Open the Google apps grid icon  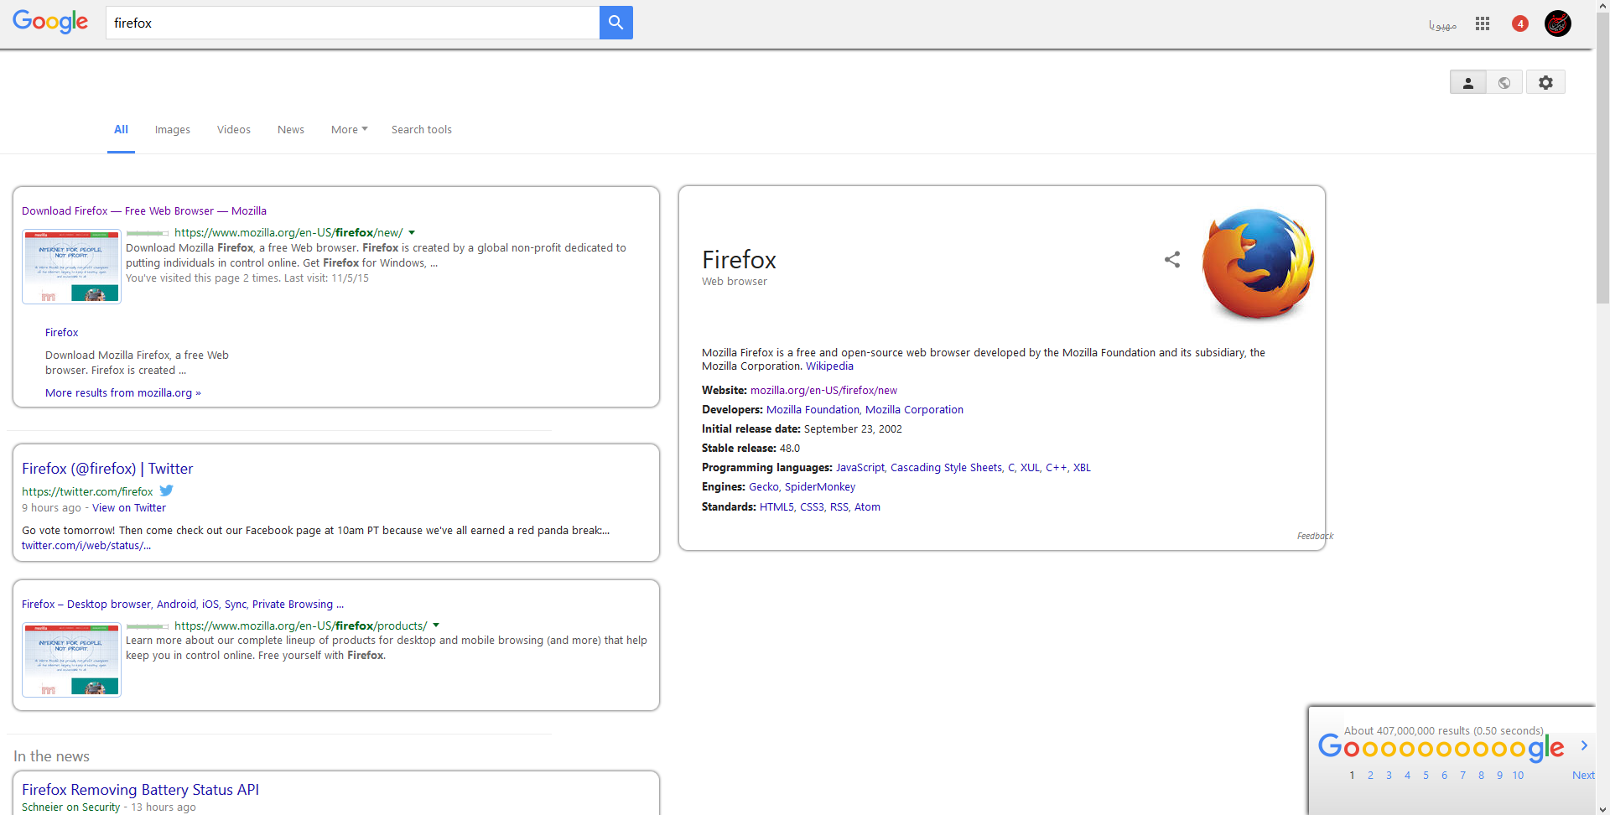click(x=1483, y=23)
